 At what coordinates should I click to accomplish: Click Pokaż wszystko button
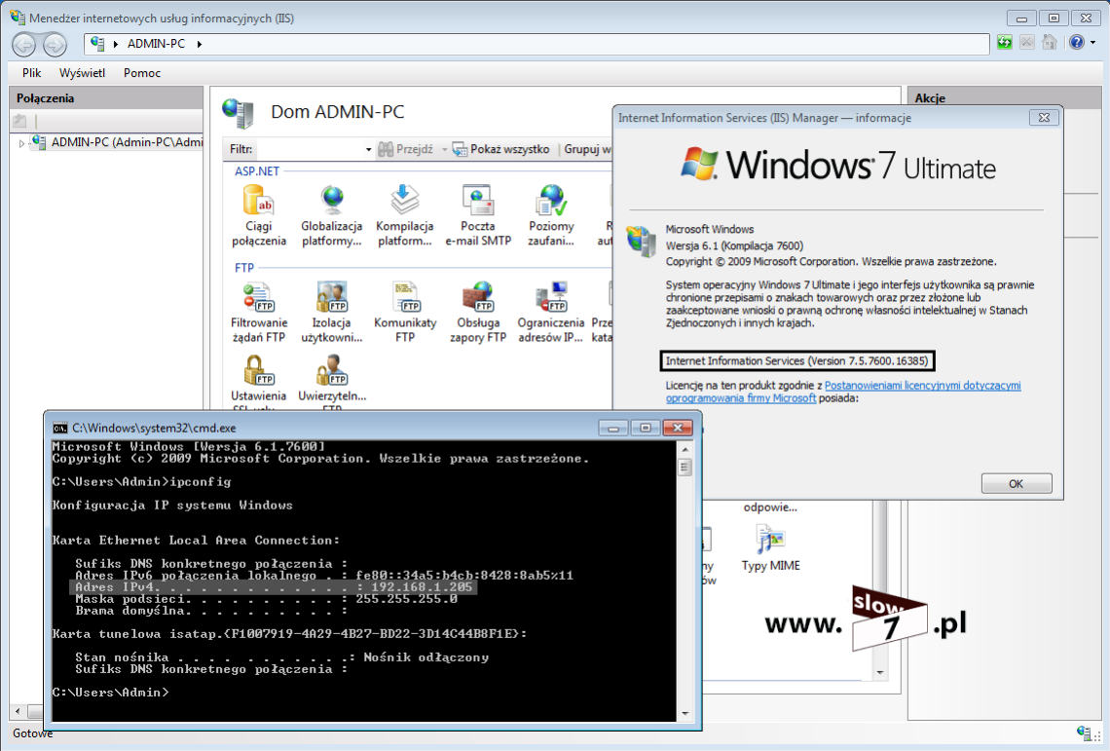[501, 149]
